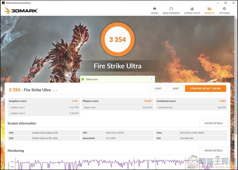Open the Results bar chart icon

click(x=209, y=9)
